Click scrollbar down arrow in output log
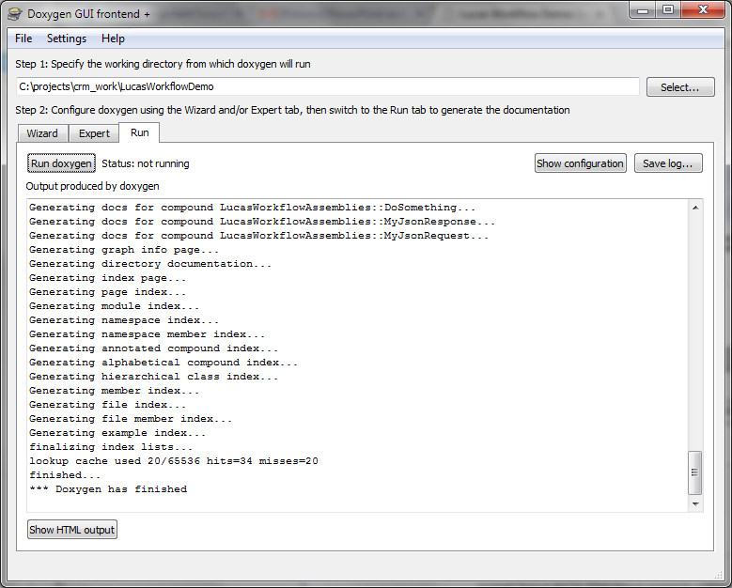The width and height of the screenshot is (732, 588). point(695,504)
